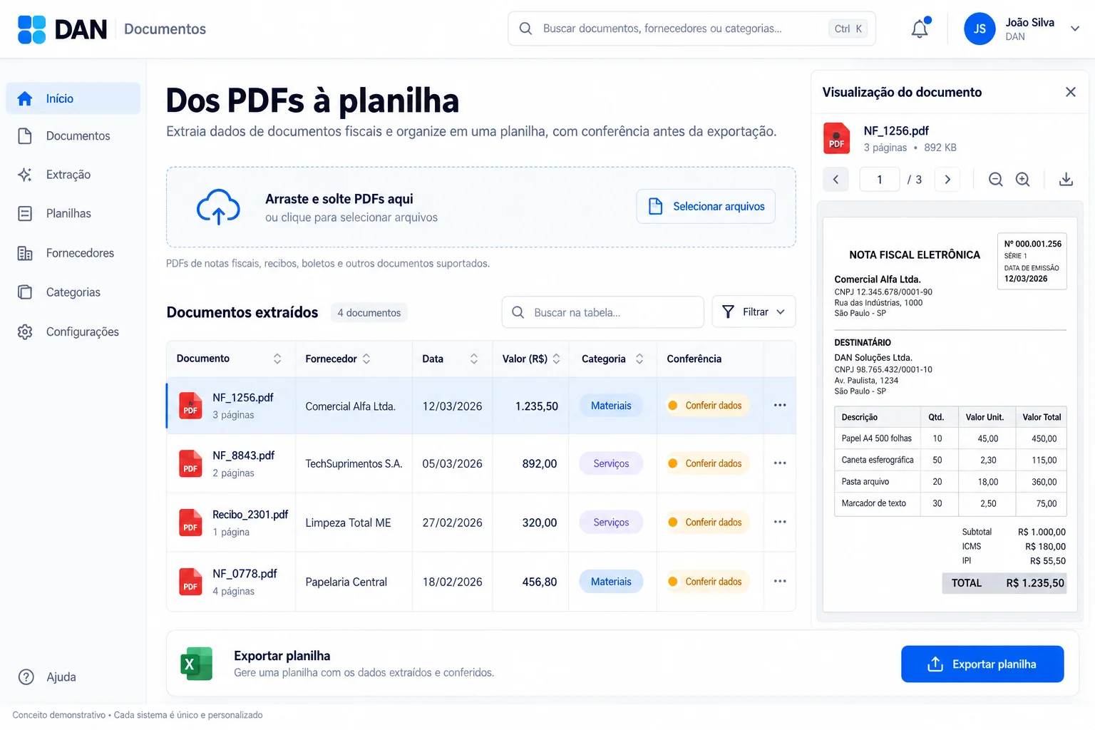This screenshot has width=1095, height=730.
Task: Open Documentos in the sidebar
Action: click(73, 136)
